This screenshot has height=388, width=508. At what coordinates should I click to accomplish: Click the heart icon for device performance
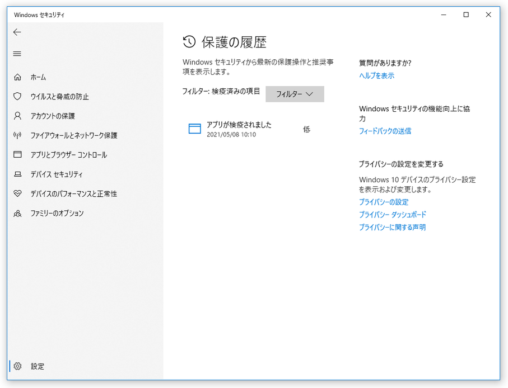point(17,193)
